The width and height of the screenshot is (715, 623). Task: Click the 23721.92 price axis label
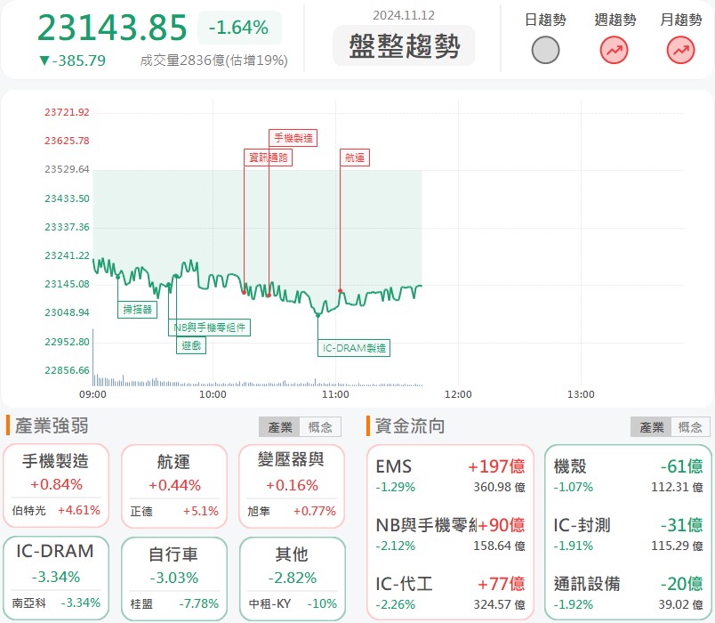coord(67,112)
